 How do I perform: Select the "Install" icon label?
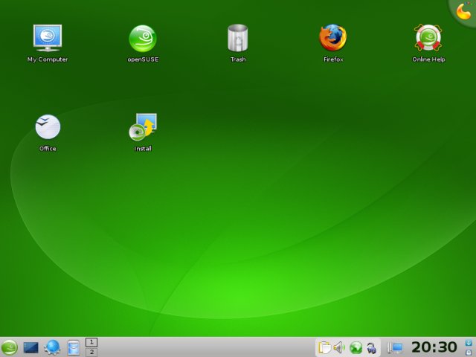click(x=143, y=149)
